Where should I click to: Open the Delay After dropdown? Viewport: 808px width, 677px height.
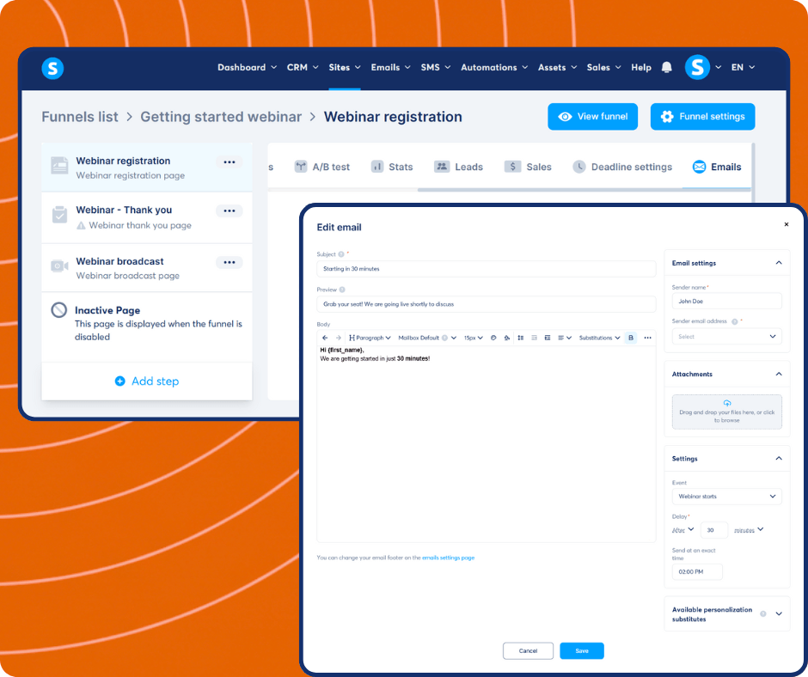pos(683,530)
